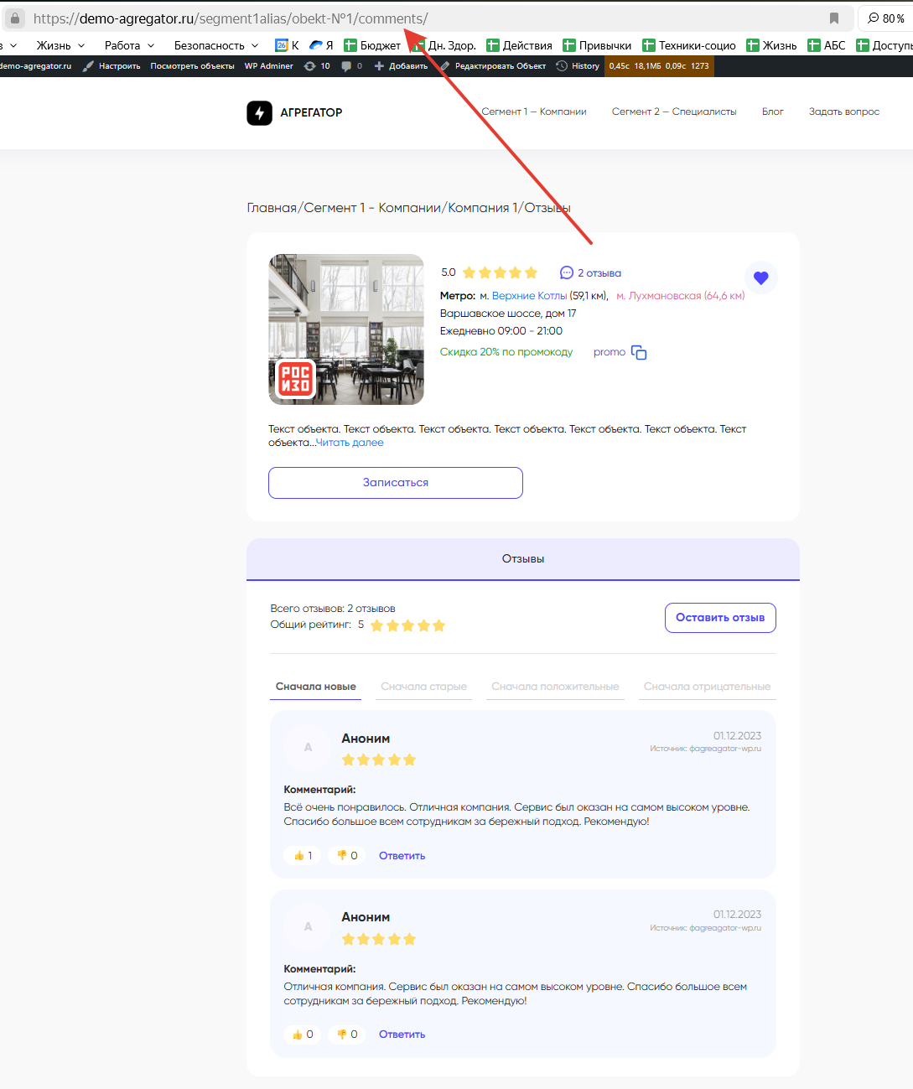Click the company photo thumbnail
913x1089 pixels.
pos(345,329)
